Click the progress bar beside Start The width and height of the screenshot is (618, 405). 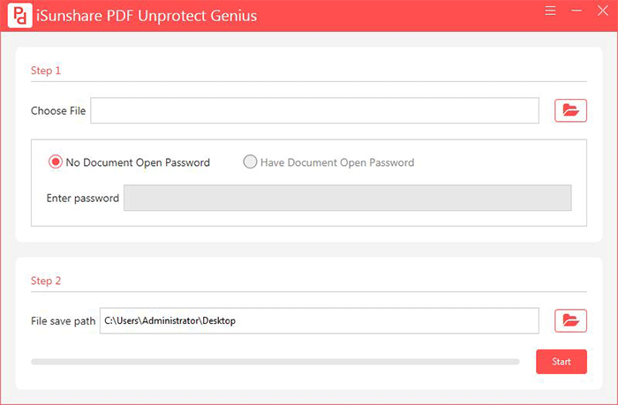(x=275, y=362)
